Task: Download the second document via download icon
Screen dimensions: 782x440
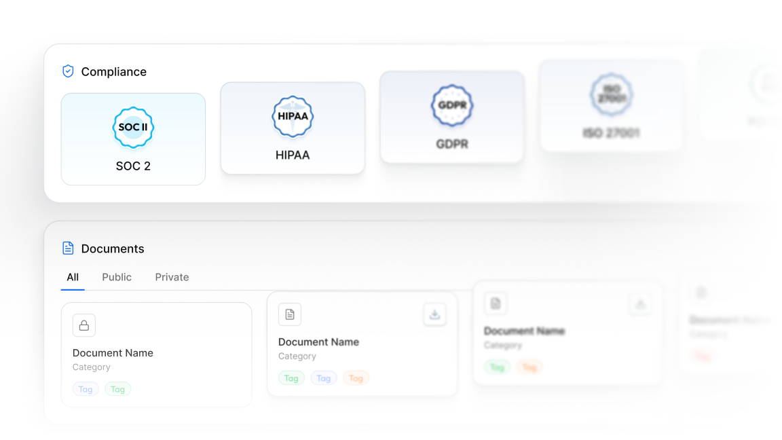Action: tap(434, 314)
